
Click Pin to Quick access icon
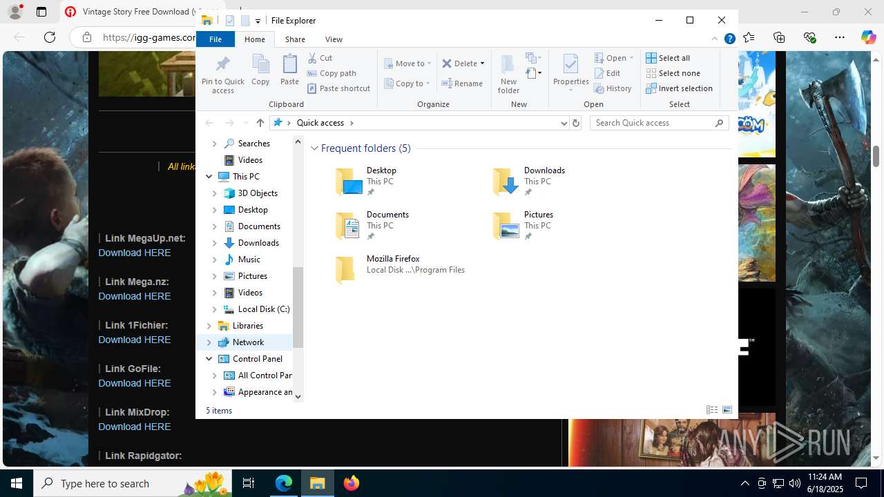[x=222, y=75]
